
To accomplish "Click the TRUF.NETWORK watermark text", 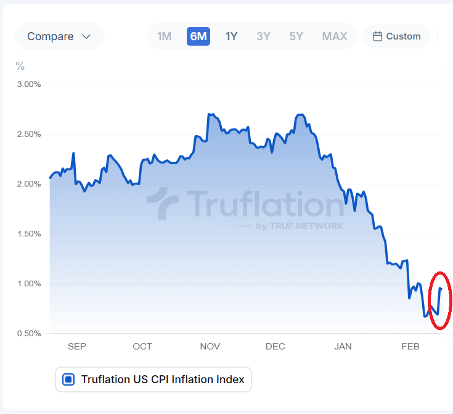I will [x=306, y=226].
